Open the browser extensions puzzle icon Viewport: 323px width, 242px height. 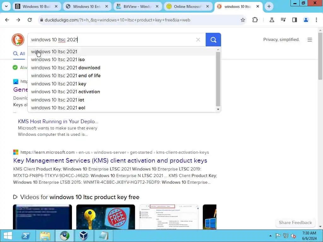(255, 20)
